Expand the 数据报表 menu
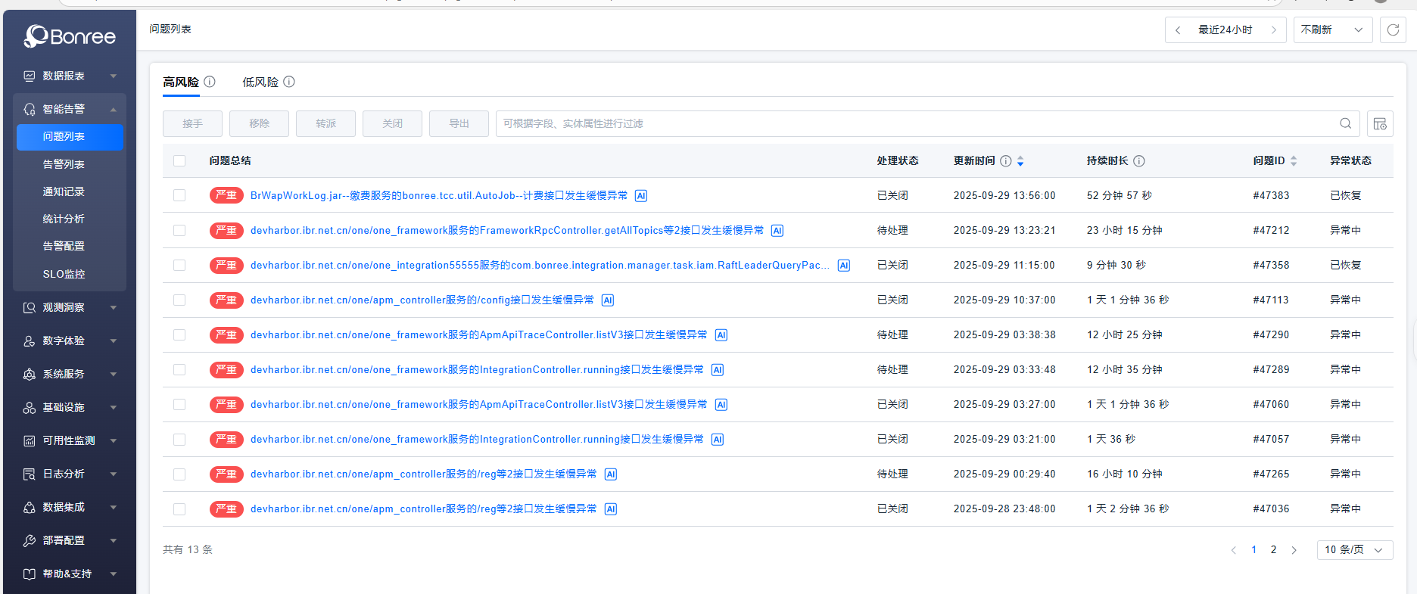The image size is (1417, 594). coord(70,76)
